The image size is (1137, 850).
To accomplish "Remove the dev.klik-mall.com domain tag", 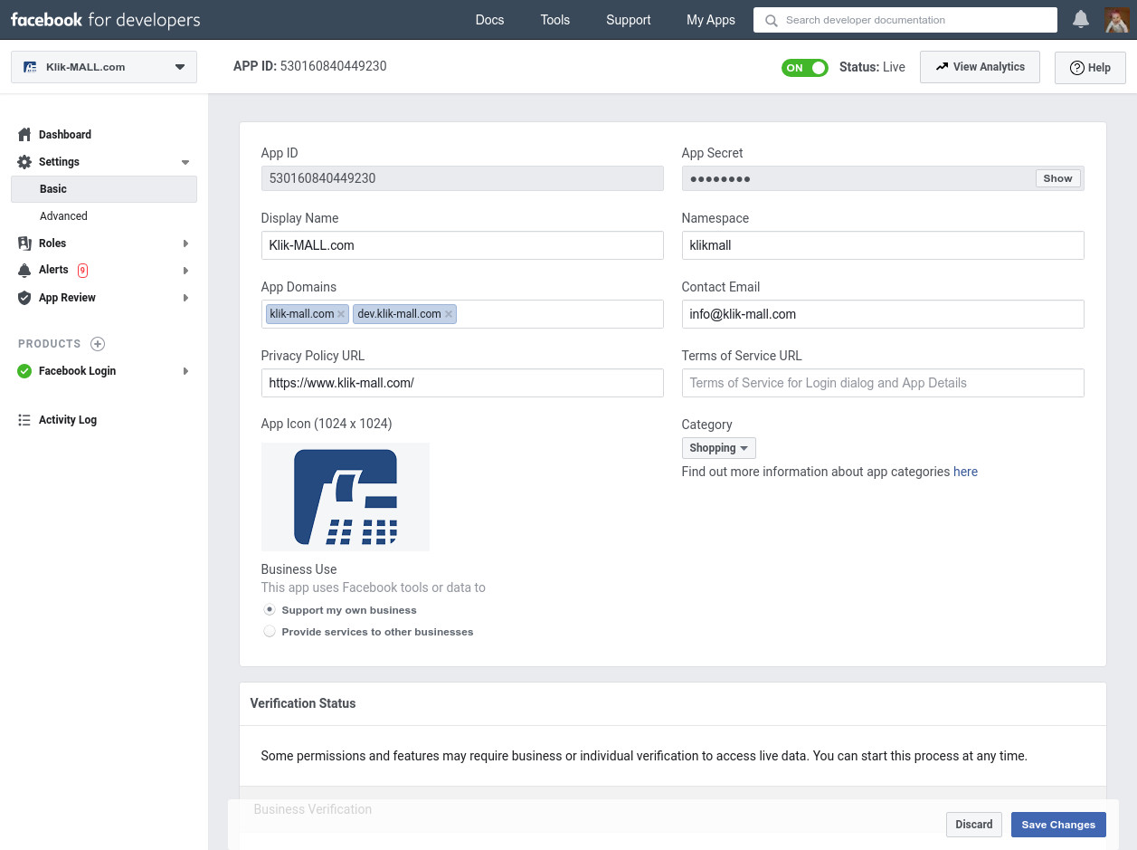I will (450, 313).
